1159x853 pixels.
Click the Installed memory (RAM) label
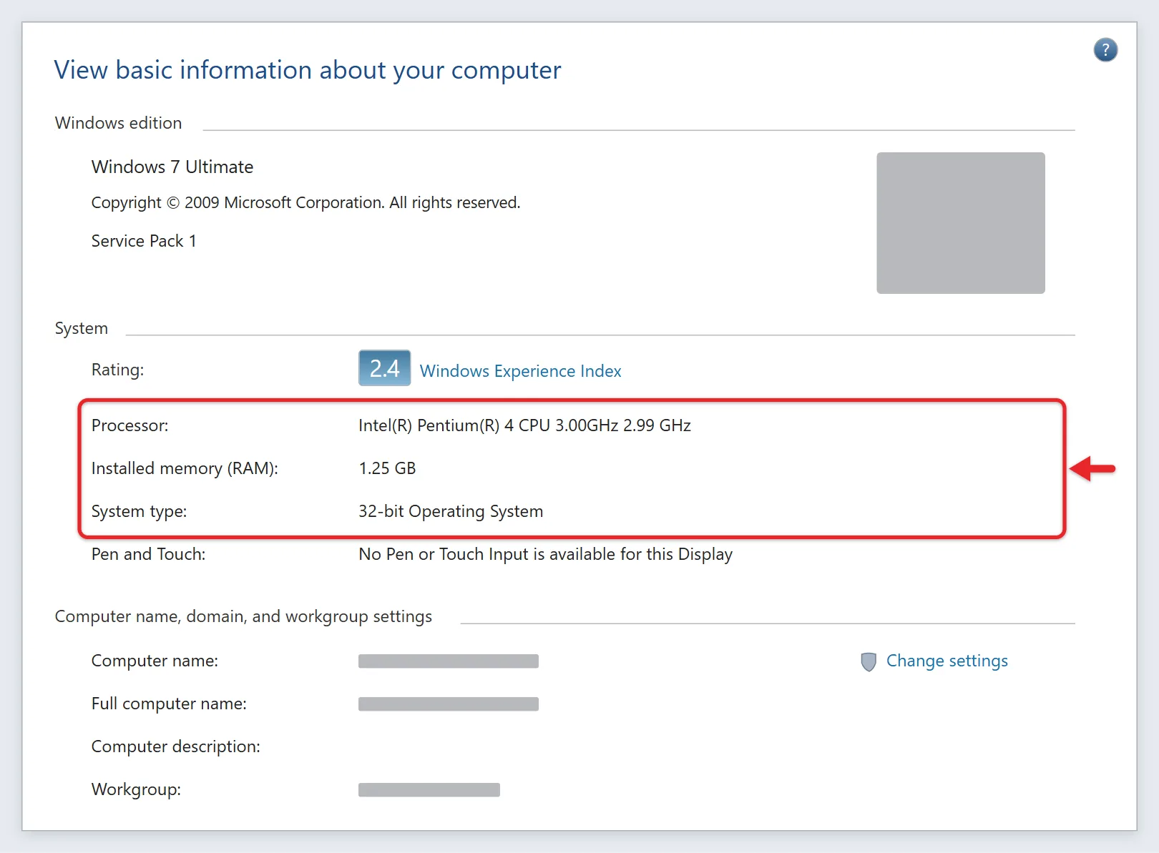(185, 468)
